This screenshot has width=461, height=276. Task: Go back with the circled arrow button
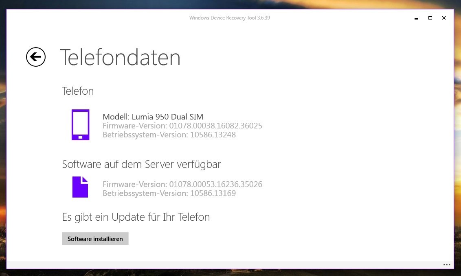point(35,57)
